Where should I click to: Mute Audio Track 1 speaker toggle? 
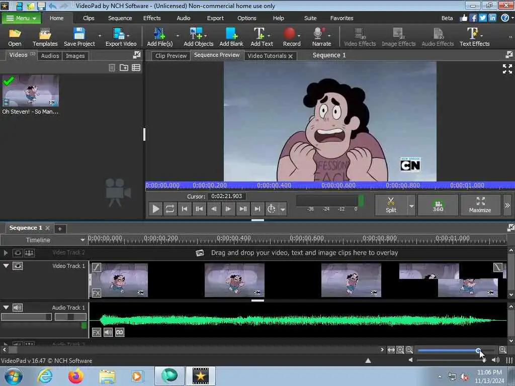[x=18, y=308]
